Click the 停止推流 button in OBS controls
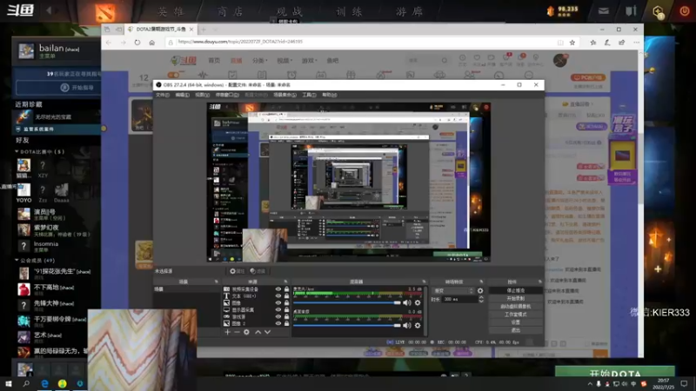The height and width of the screenshot is (391, 696). (x=515, y=290)
